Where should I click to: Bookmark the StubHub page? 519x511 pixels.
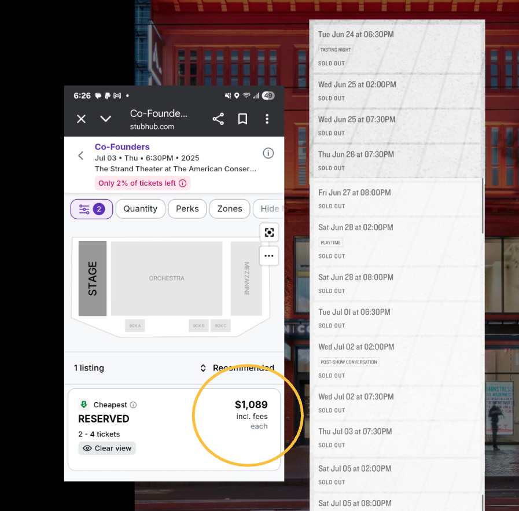243,119
